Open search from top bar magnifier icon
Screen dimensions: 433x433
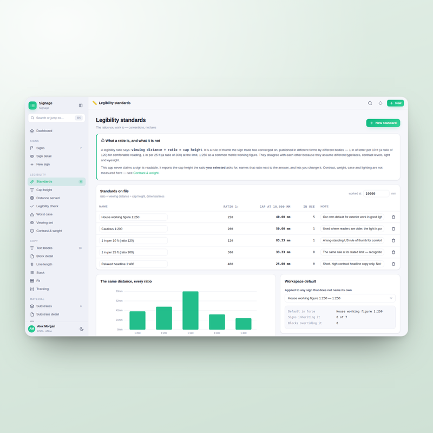pyautogui.click(x=370, y=103)
